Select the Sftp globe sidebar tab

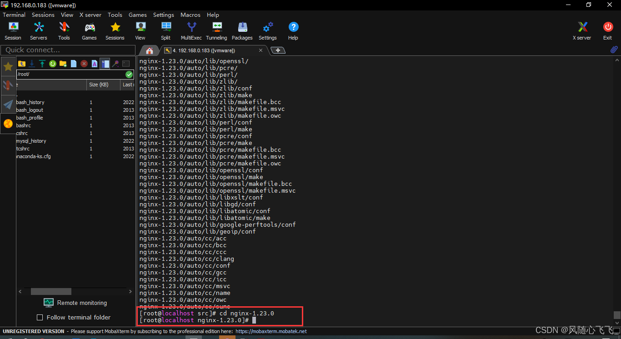[8, 124]
